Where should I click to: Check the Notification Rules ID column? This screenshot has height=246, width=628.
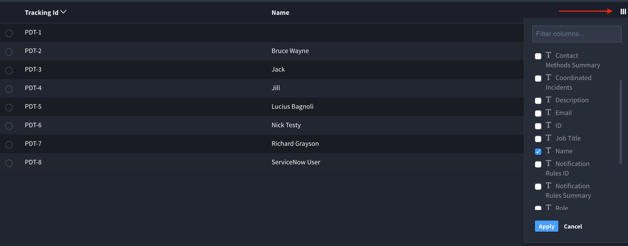click(538, 164)
